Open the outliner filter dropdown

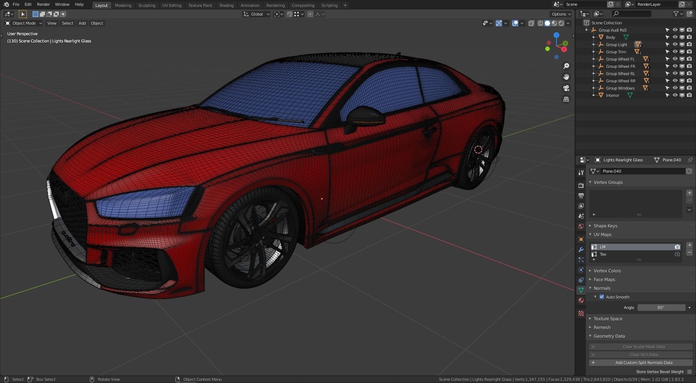click(x=678, y=14)
